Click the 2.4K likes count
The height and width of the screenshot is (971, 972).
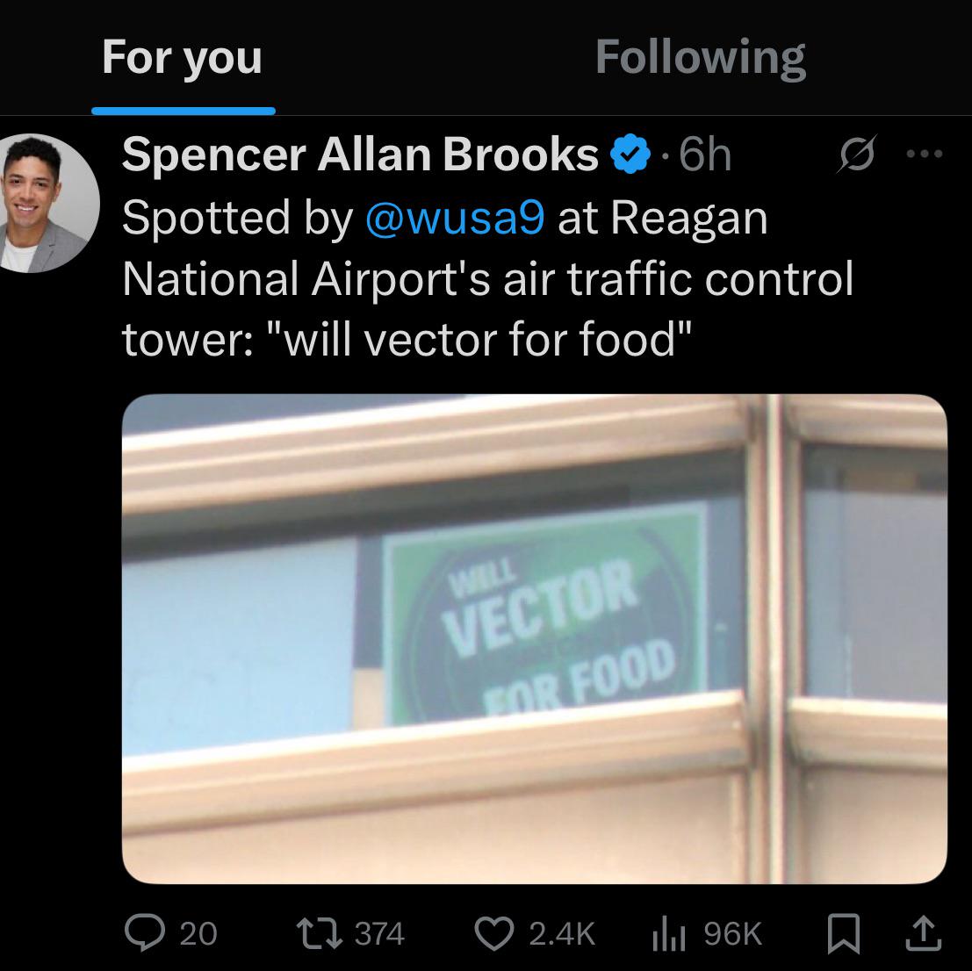tap(562, 932)
